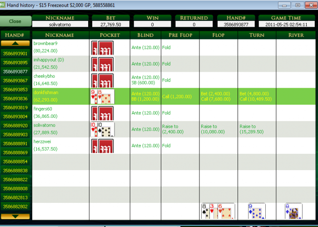
Task: Open hand 3586893804
Action: (15, 116)
